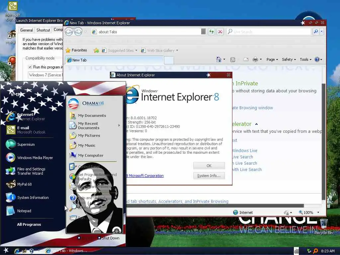Click the Read Mail icon in command bar

246,59
